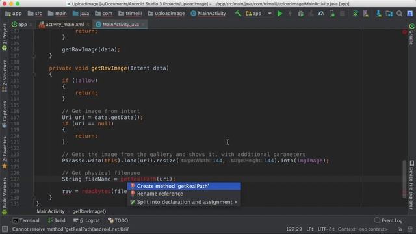The image size is (416, 234).
Task: Close the MainActivity.java tab
Action: coord(143,25)
